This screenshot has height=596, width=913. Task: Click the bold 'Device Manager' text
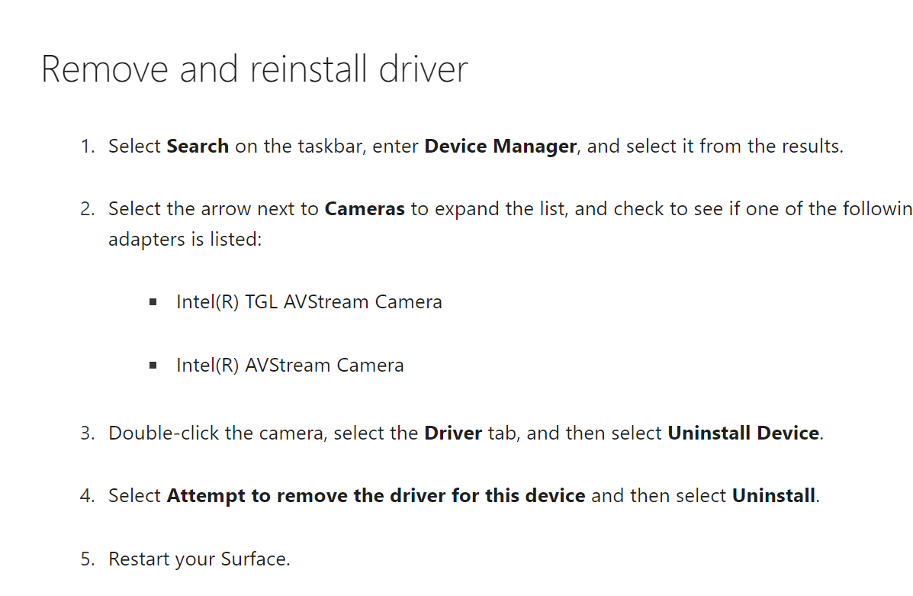pyautogui.click(x=500, y=147)
